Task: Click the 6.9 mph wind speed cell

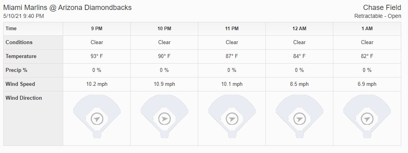Action: coord(367,84)
